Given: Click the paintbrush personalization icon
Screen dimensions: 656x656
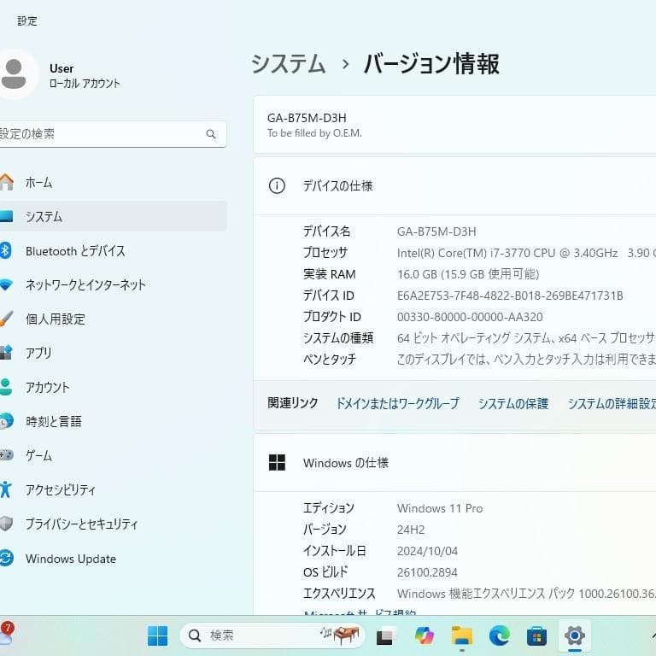Looking at the screenshot, I should click(x=6, y=319).
